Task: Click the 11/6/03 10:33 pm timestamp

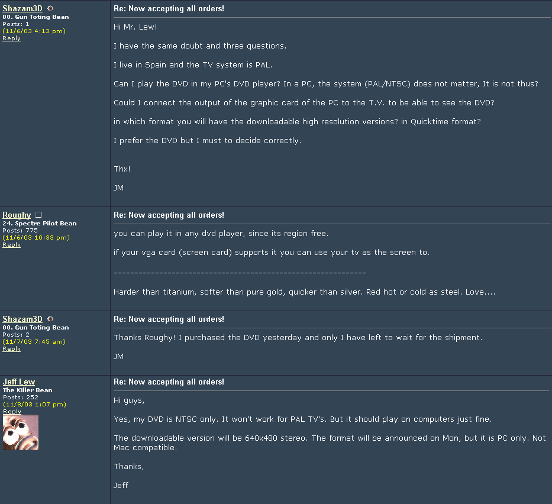Action: point(36,238)
